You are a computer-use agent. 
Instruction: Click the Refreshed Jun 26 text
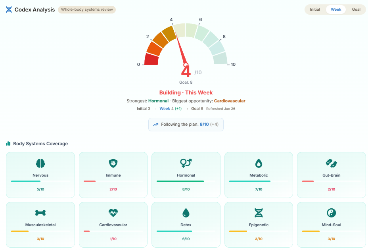point(220,109)
